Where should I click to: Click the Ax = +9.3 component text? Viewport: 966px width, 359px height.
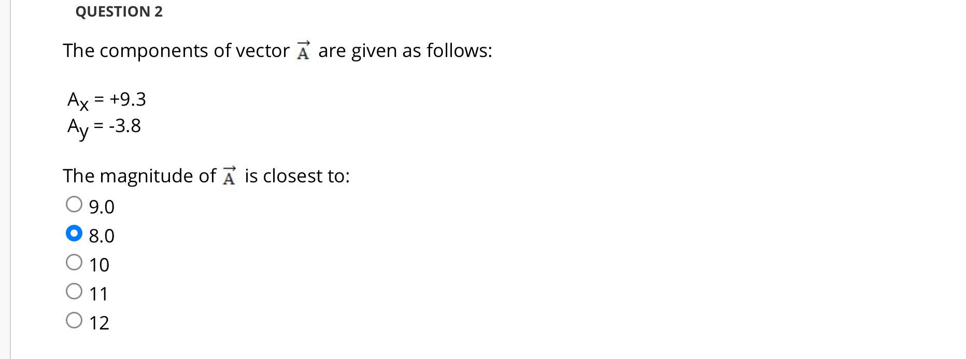tap(106, 101)
